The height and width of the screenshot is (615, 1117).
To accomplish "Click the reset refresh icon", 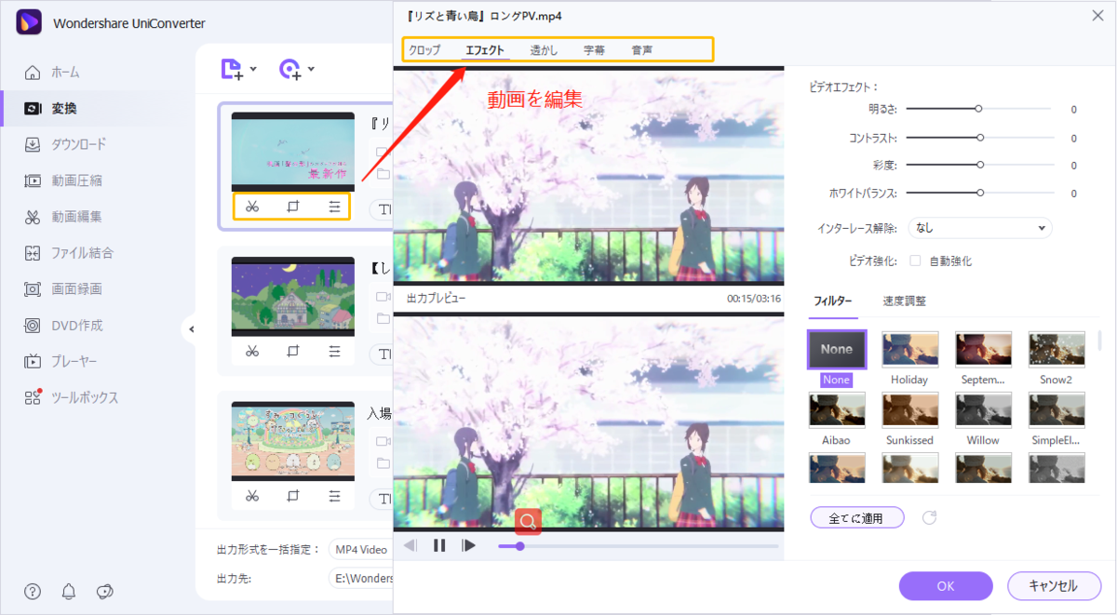I will [929, 517].
